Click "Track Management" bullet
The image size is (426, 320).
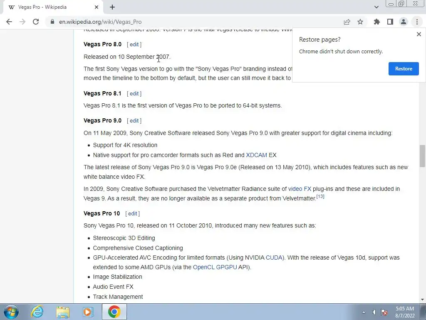click(x=118, y=297)
